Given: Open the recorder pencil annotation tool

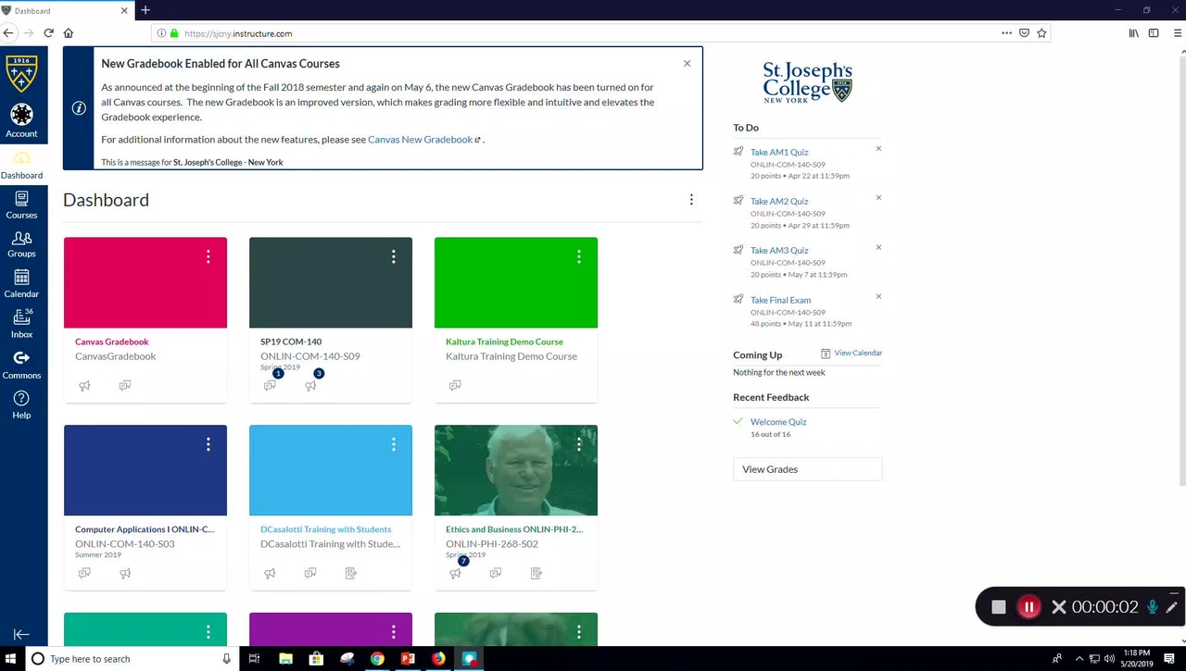Looking at the screenshot, I should (1172, 607).
